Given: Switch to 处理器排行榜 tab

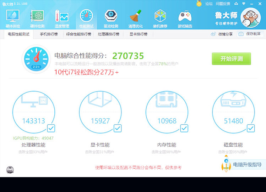Looking at the screenshot, I should pyautogui.click(x=109, y=34).
